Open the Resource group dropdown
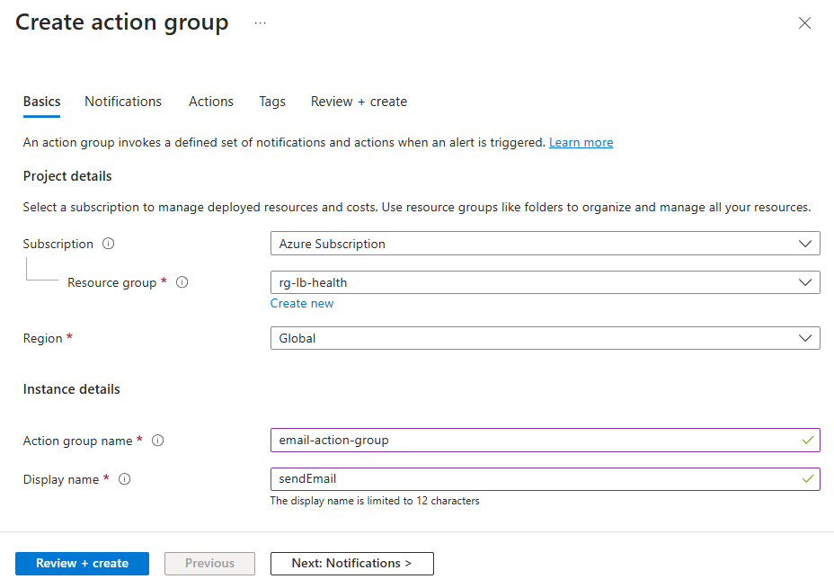834x588 pixels. click(x=545, y=282)
